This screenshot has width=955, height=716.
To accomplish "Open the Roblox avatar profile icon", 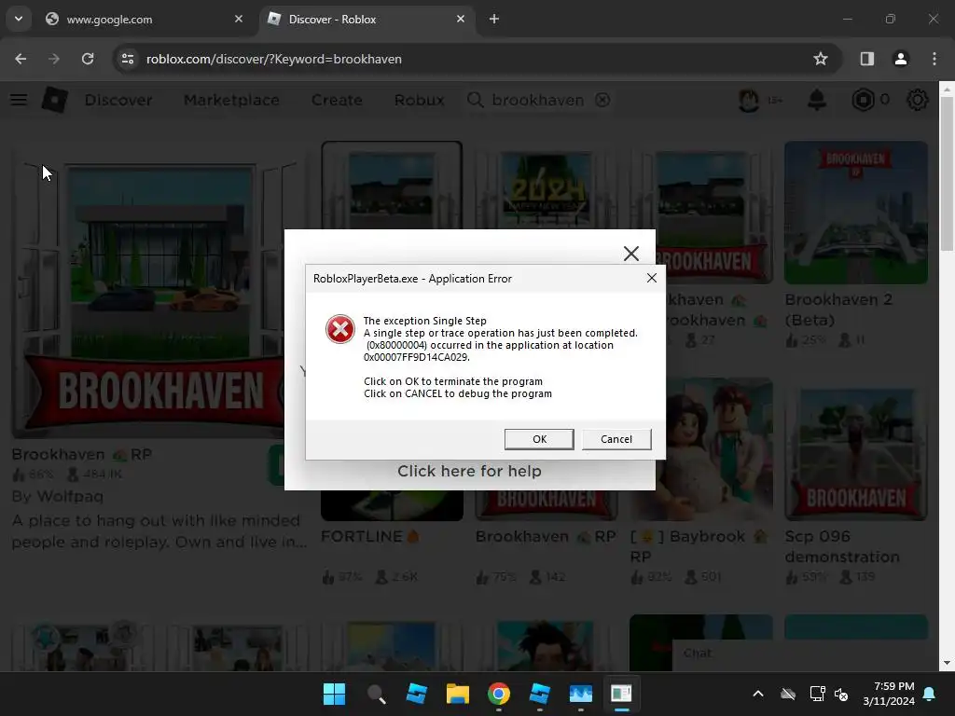I will pyautogui.click(x=749, y=100).
